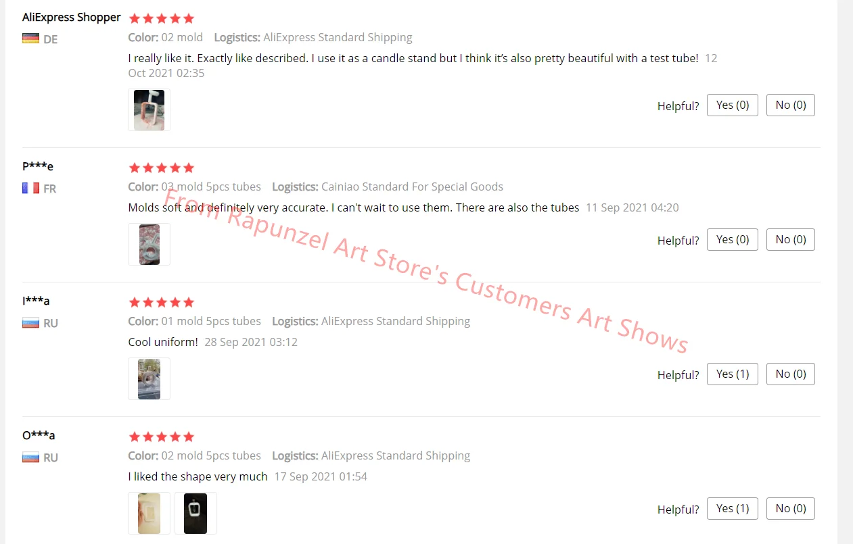Open I***a's review photo thumbnail

[149, 378]
